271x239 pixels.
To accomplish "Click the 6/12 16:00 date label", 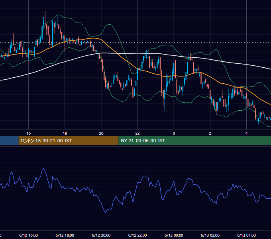I will tap(29, 235).
